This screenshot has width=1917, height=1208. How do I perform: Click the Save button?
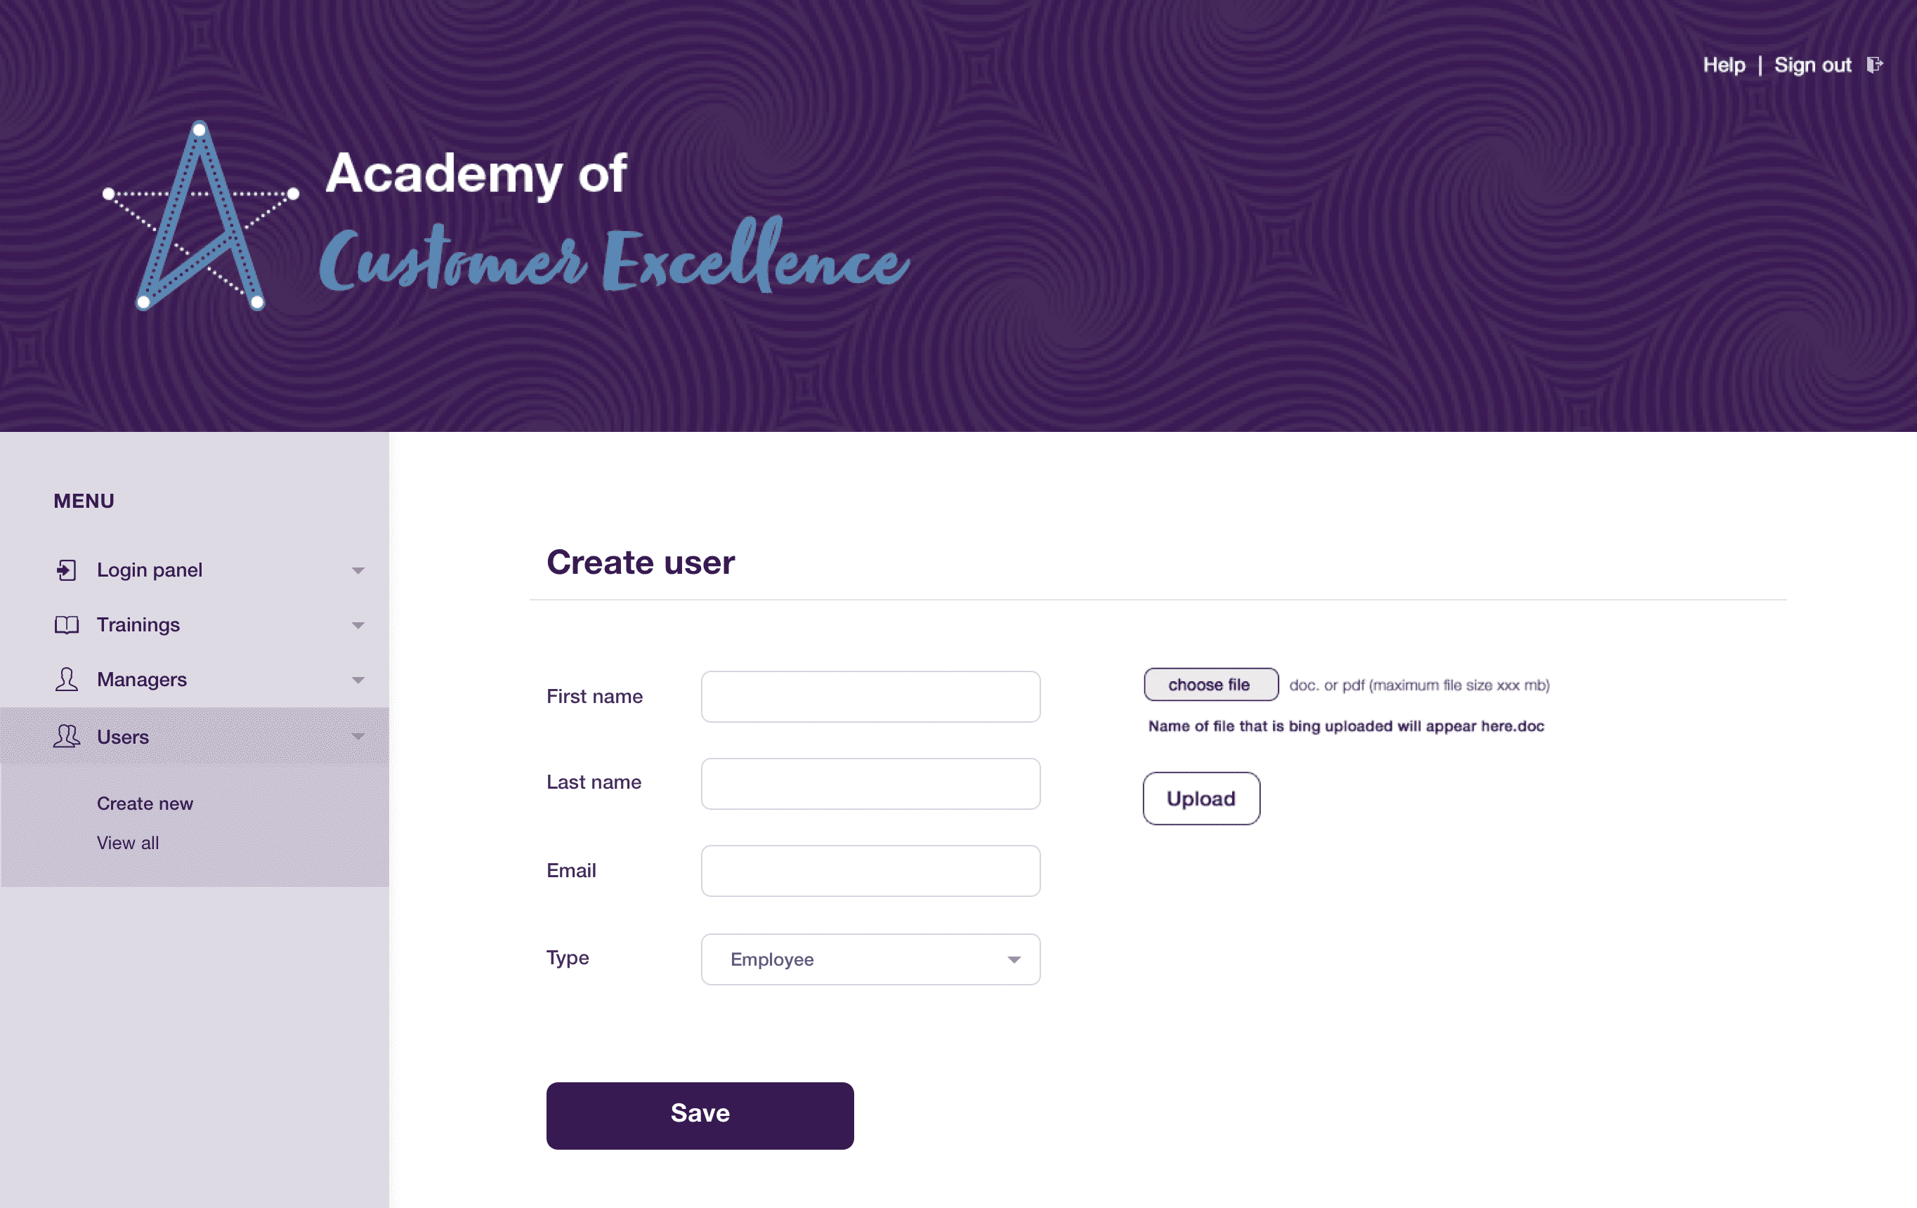click(x=700, y=1115)
